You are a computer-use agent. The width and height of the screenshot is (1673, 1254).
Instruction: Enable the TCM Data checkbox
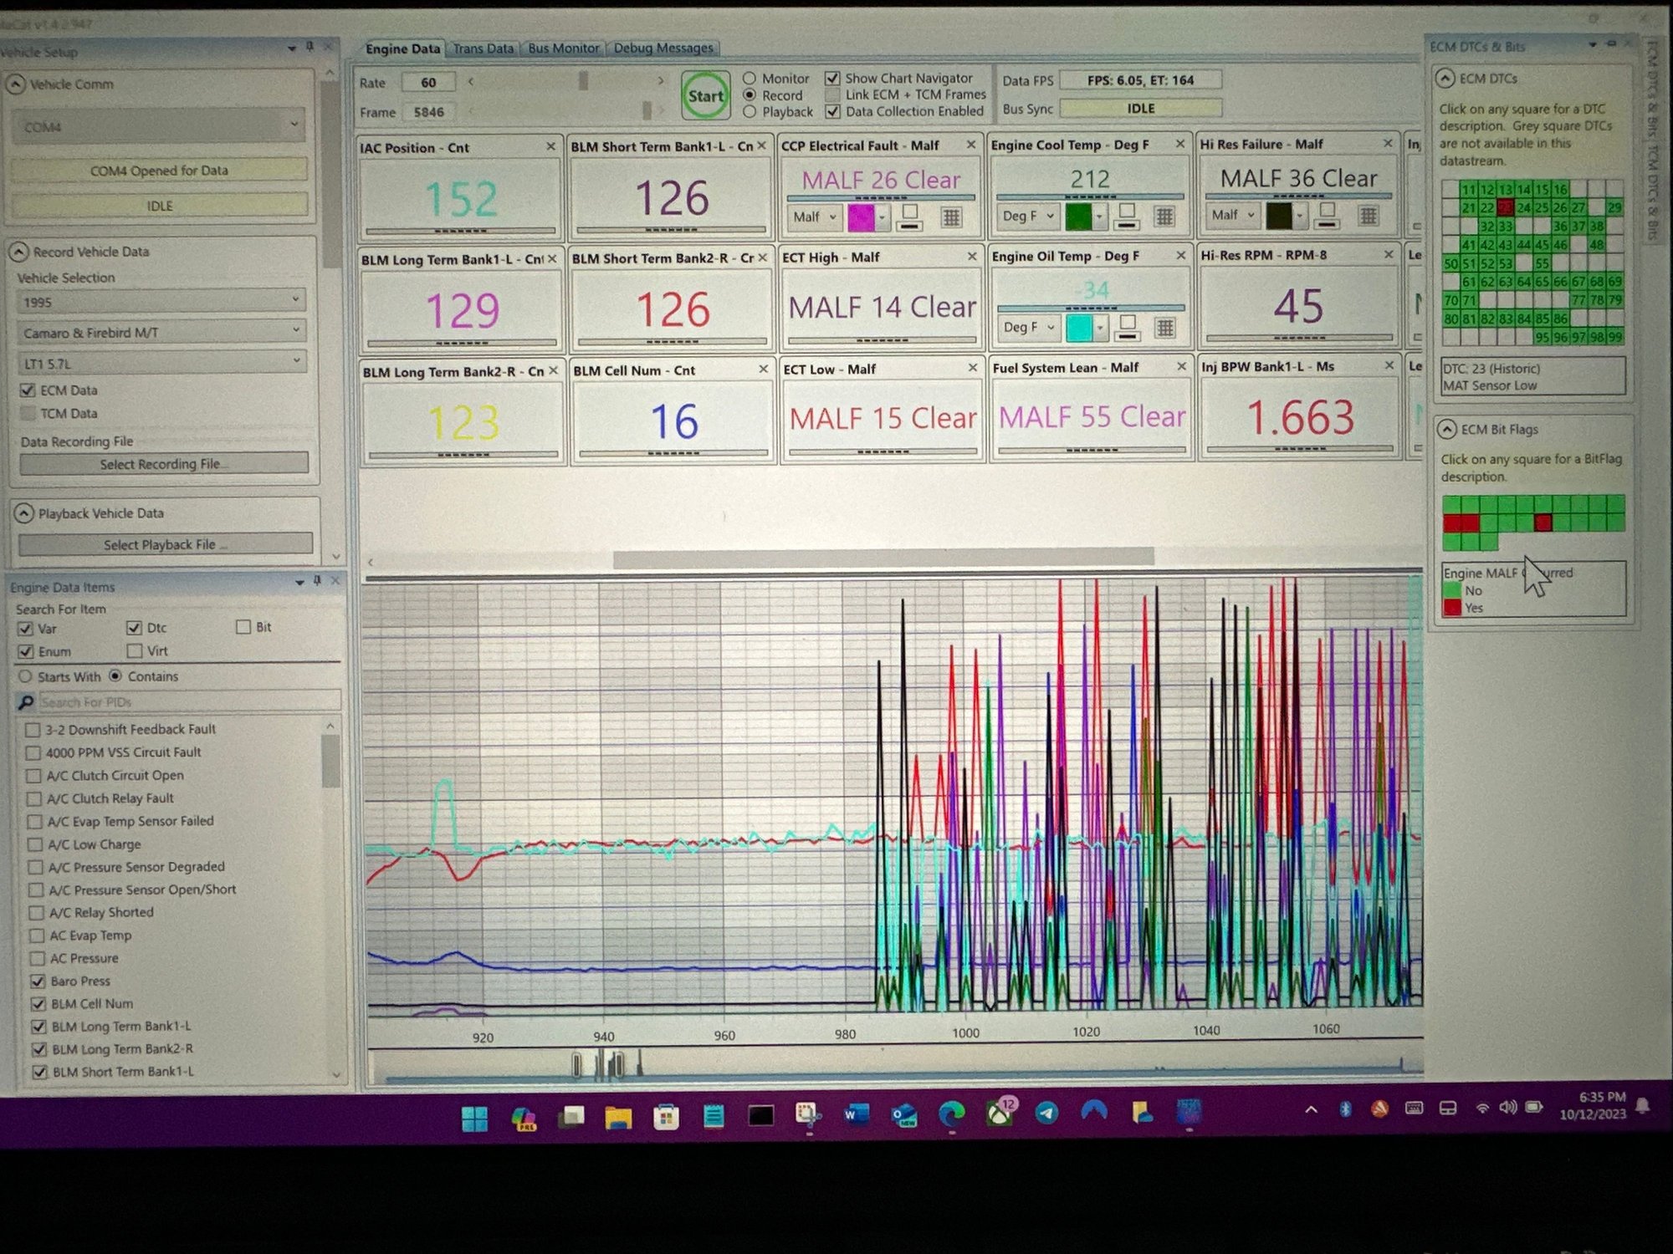click(x=28, y=413)
